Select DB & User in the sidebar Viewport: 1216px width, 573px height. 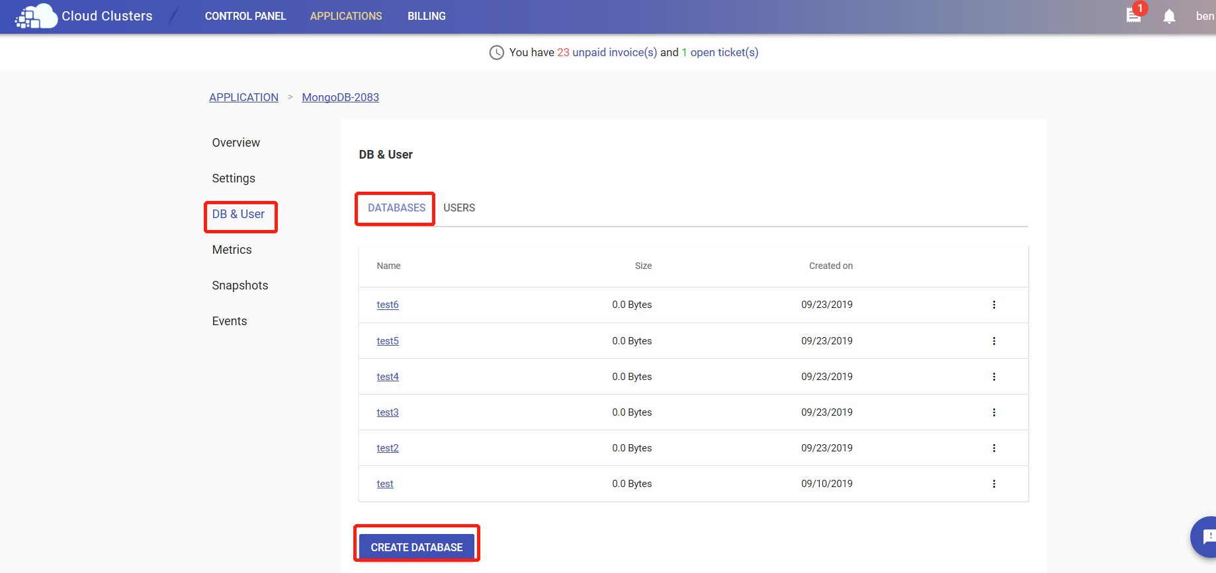click(238, 214)
